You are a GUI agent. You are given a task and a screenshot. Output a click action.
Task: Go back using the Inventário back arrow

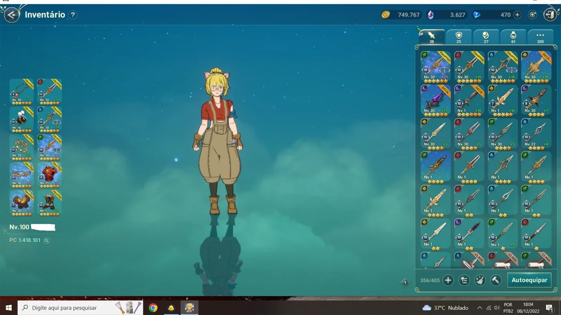click(x=12, y=15)
